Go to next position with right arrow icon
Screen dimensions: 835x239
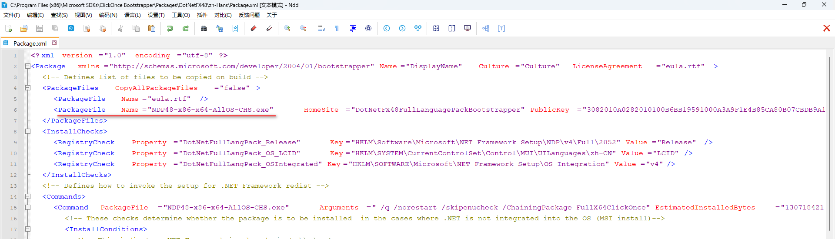pos(402,28)
